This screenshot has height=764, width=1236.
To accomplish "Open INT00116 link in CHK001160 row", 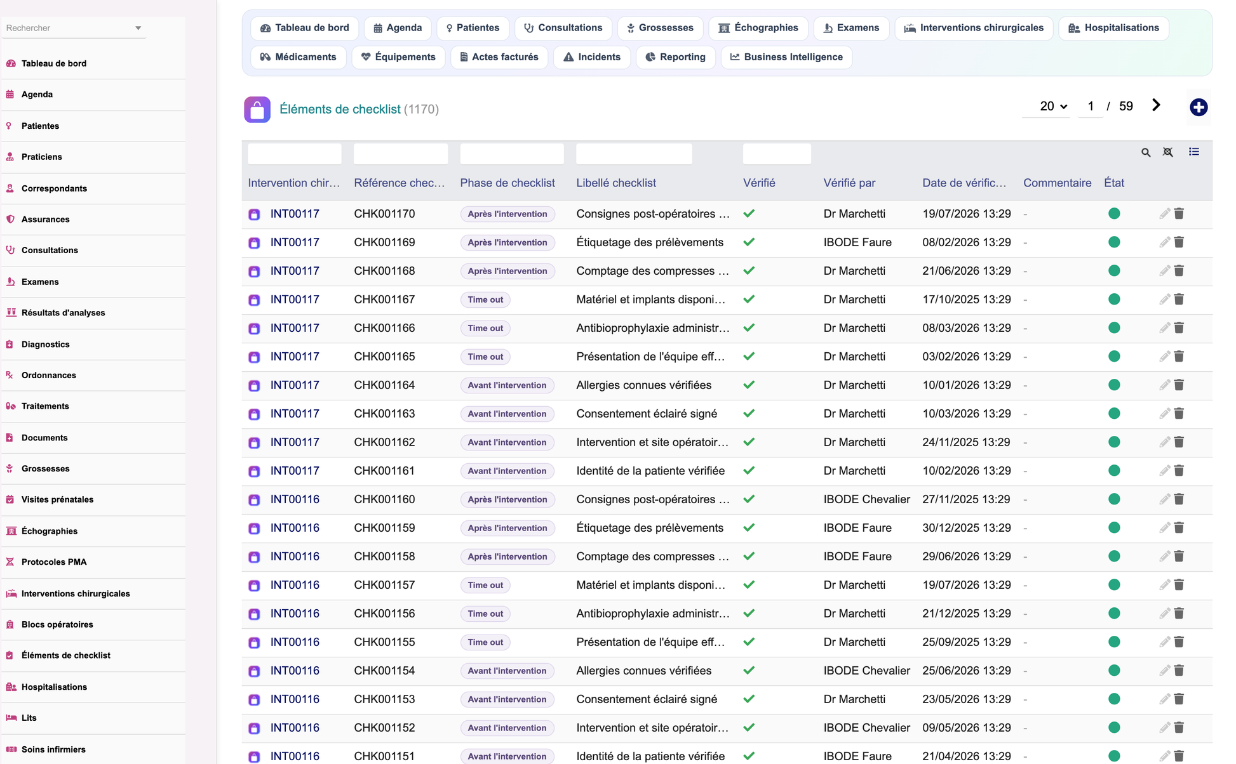I will click(x=295, y=499).
